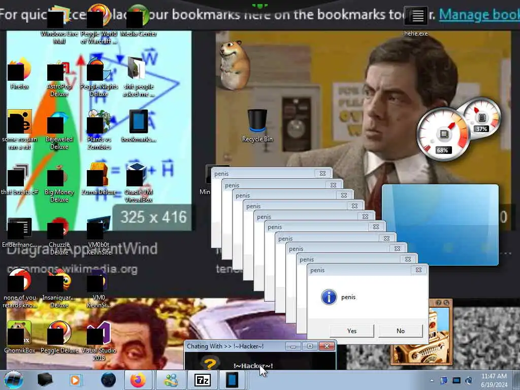Open the dark blue globe taskbar icon

pyautogui.click(x=109, y=380)
